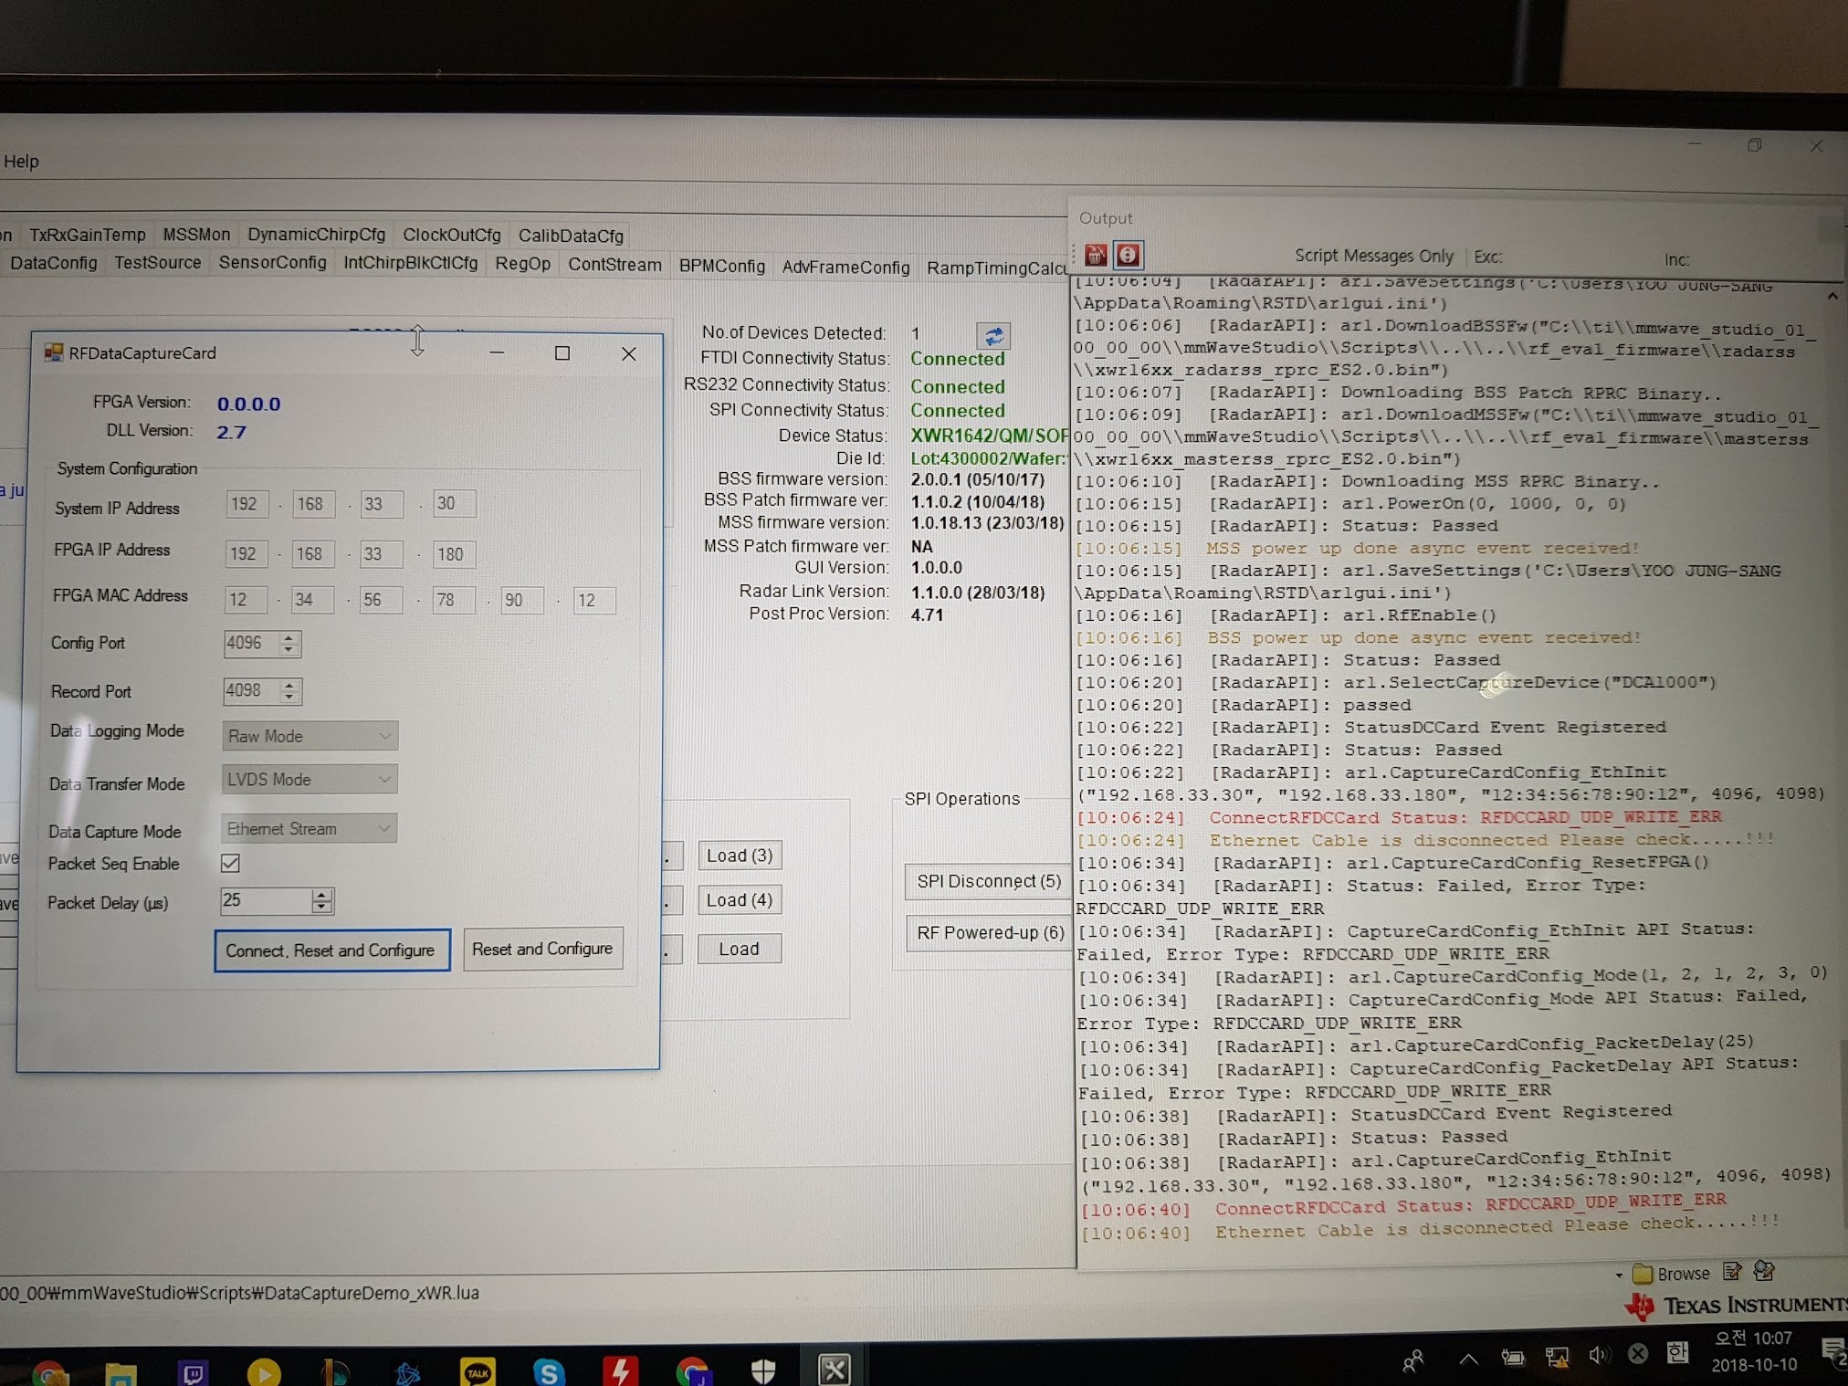This screenshot has height=1386, width=1848.
Task: Click the Korean IME indicator in tray
Action: [1677, 1352]
